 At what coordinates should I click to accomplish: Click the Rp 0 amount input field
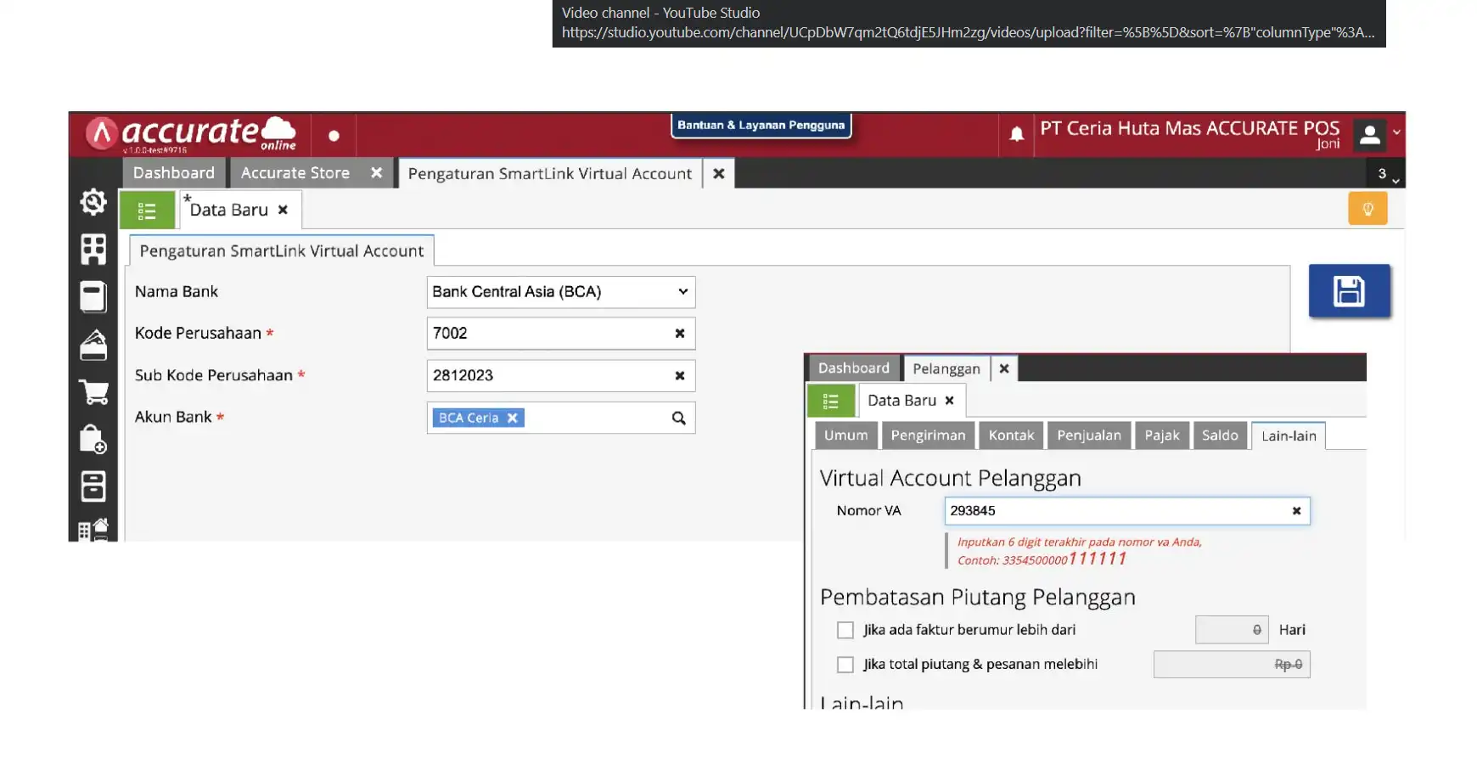(1232, 665)
